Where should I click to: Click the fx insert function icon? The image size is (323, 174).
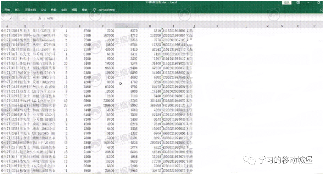tap(40, 18)
